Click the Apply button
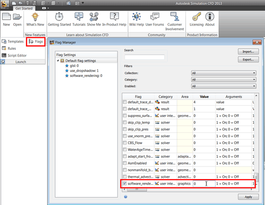 248,197
